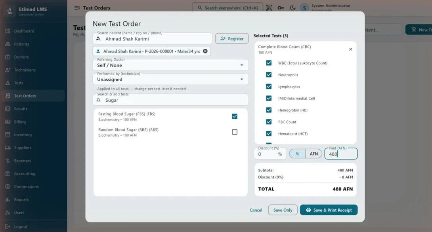Select Test Orders in the sidebar
Screen dimensions: 432x232
click(33, 96)
